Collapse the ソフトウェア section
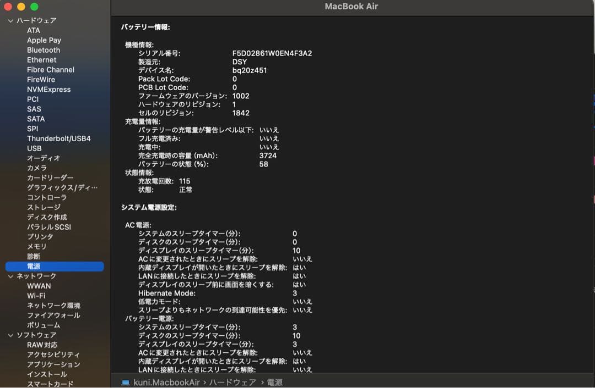Screen dimensions: 595x388 click(10, 335)
